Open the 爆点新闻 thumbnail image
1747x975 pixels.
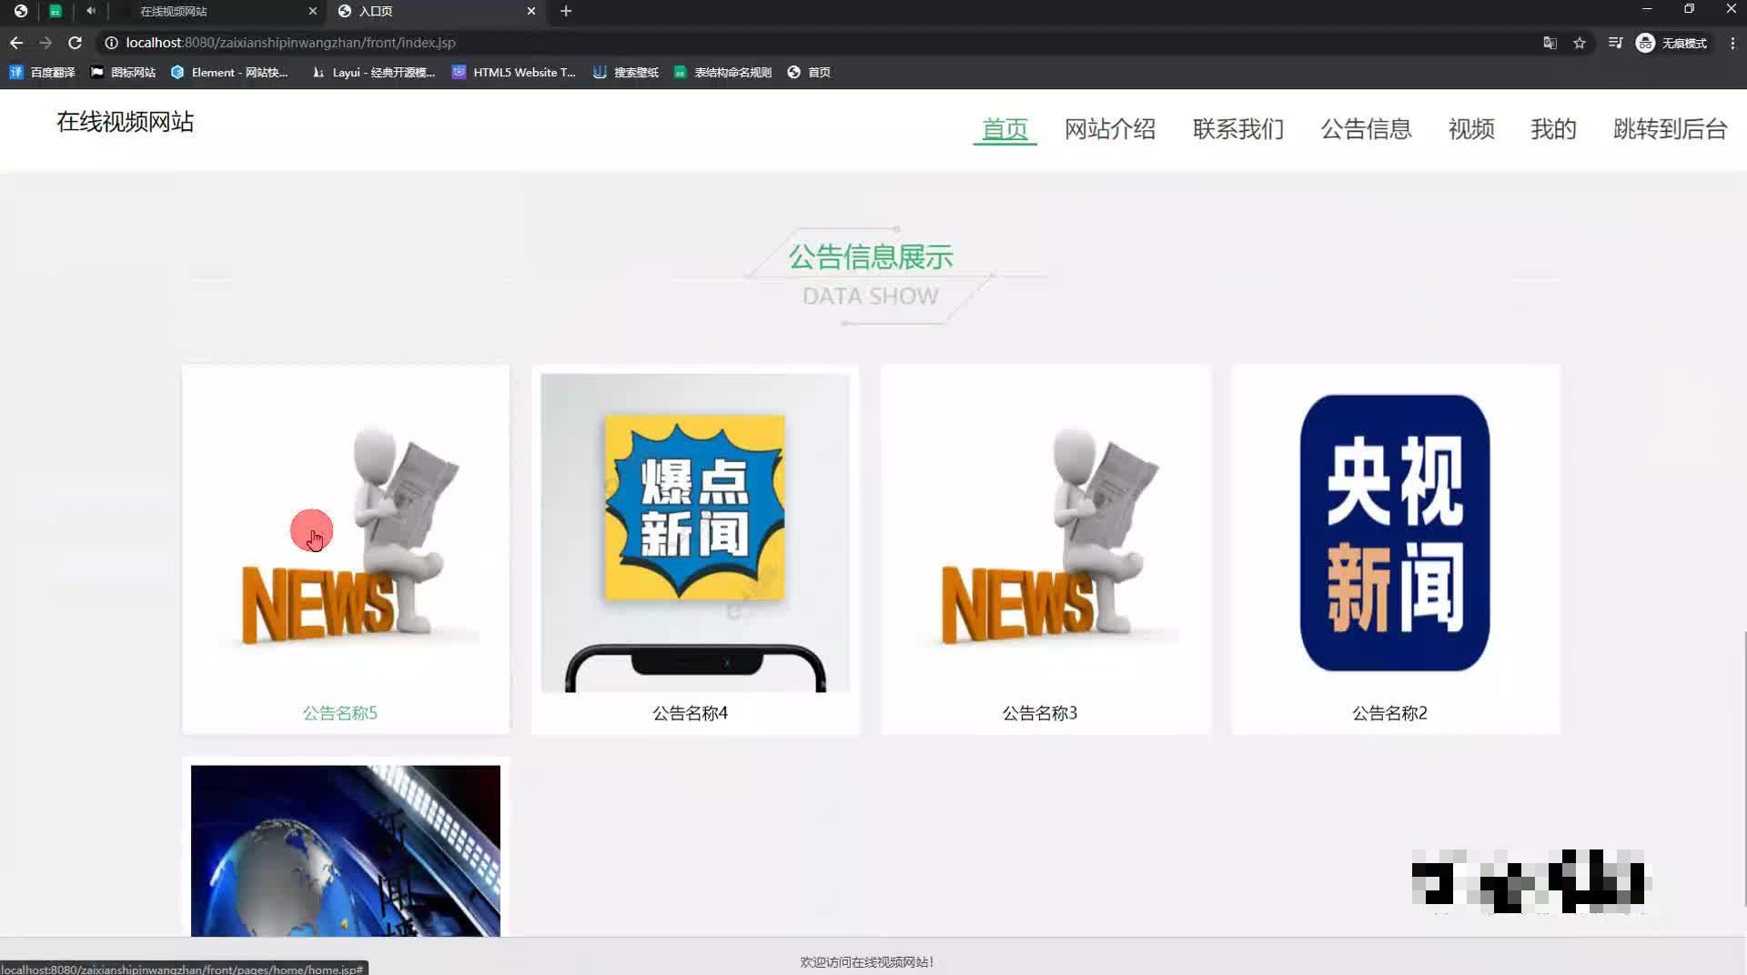pyautogui.click(x=695, y=532)
